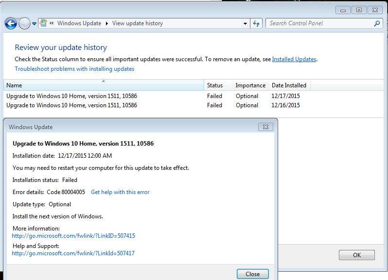Click Installation date 12/17/2015 12:00 AM text

pos(62,156)
